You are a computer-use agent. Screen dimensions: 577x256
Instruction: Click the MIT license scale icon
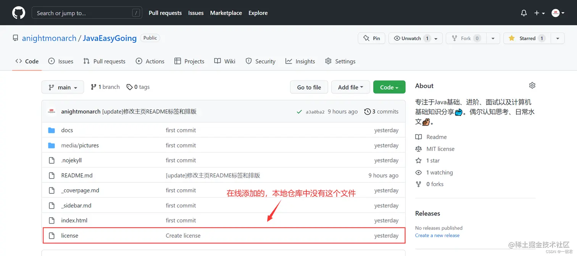tap(419, 149)
